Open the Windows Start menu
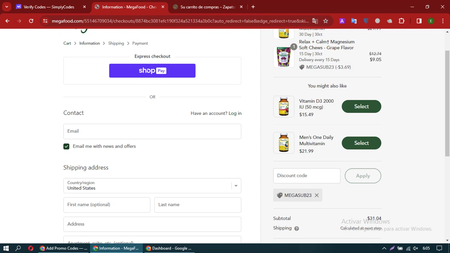The width and height of the screenshot is (450, 253). pyautogui.click(x=6, y=248)
